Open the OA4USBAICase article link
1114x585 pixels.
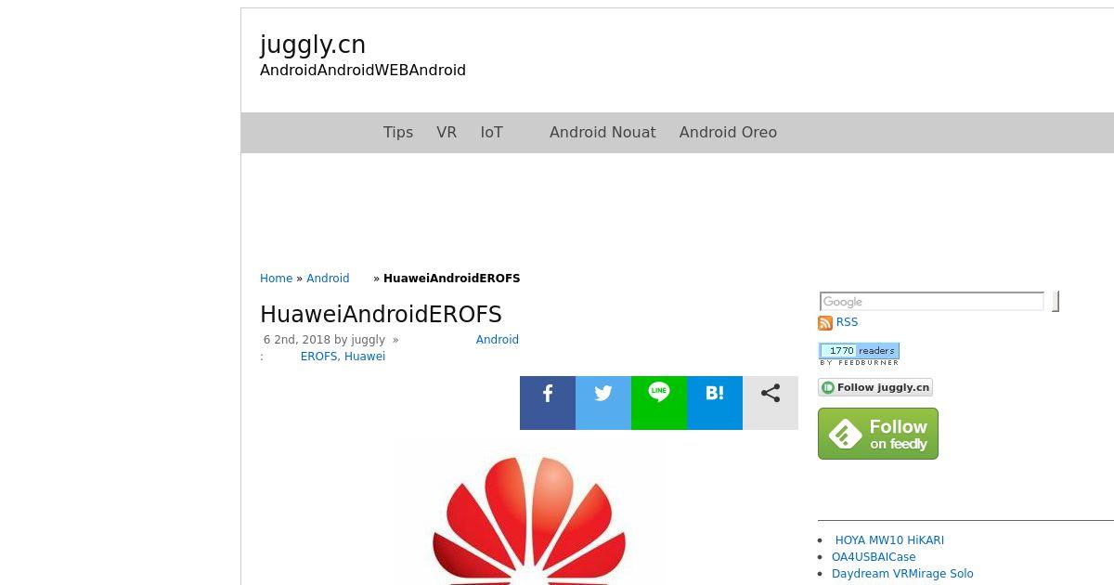coord(874,557)
